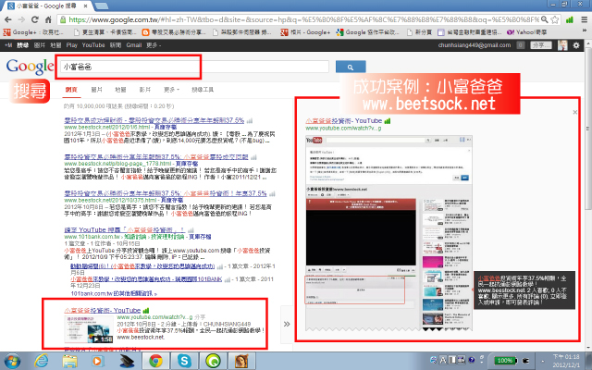Click the Chrome icon on the taskbar
This screenshot has height=370, width=592.
(x=155, y=362)
